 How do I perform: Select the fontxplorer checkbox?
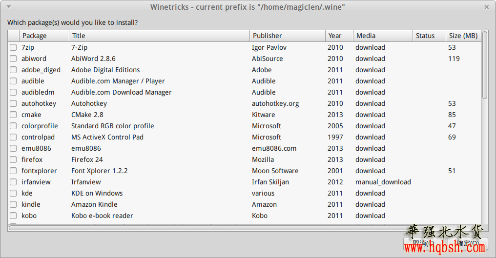tap(13, 171)
